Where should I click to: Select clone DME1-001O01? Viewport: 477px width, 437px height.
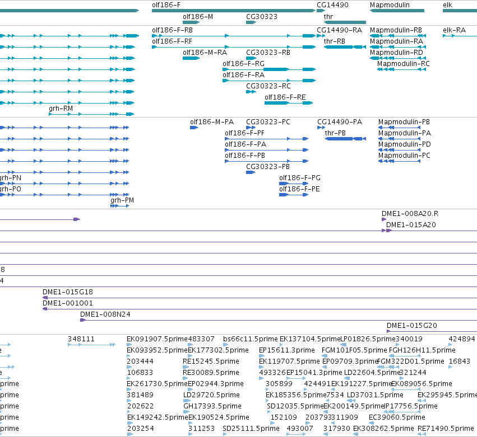pyautogui.click(x=260, y=309)
